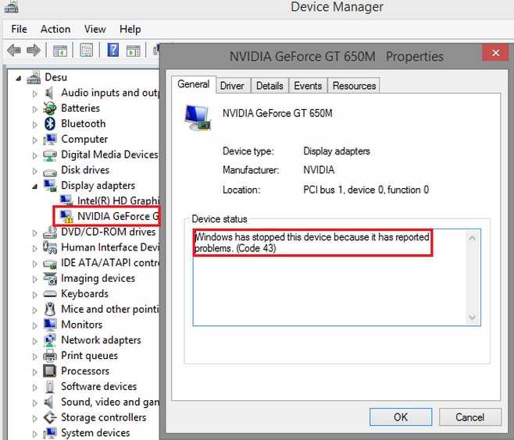This screenshot has height=440, width=514.
Task: Click the action pane toolbar icon next to Help
Action: coord(133,51)
